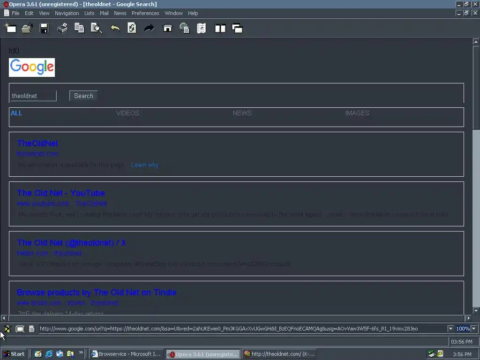Click the network system tray icon
The width and height of the screenshot is (480, 360).
pos(432,354)
